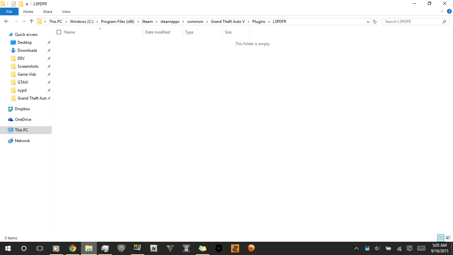This screenshot has height=255, width=453.
Task: Open the nypd folder in sidebar
Action: pos(22,90)
